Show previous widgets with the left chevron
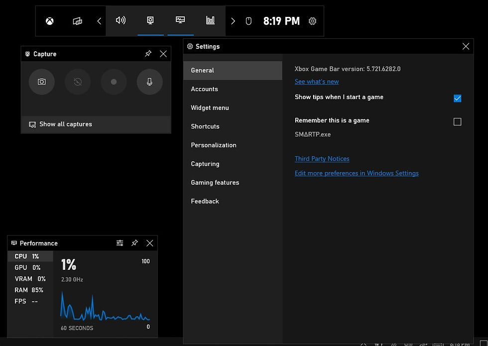 click(x=99, y=21)
